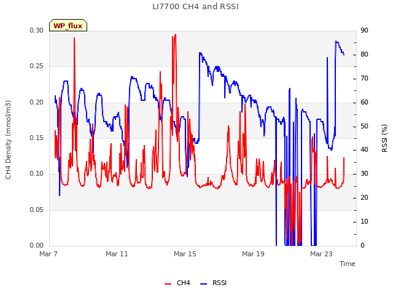Click the Mar 11 x-axis tick label

(117, 254)
